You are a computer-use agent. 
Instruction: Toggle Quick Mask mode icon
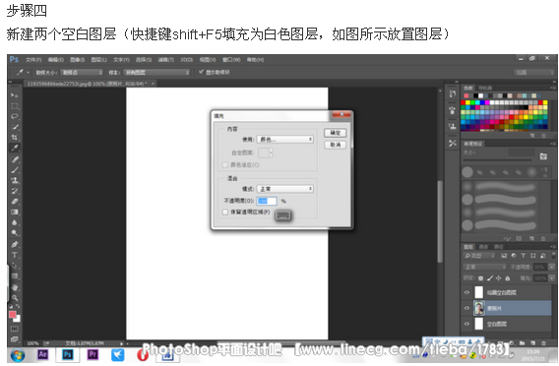pos(14,329)
